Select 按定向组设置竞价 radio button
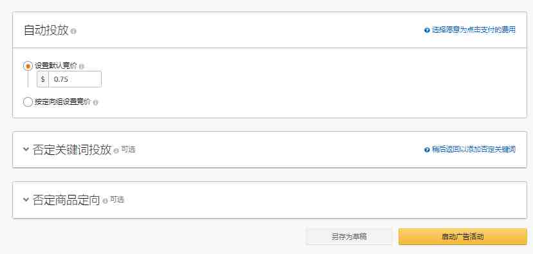Screen dimensions: 533x254 point(28,102)
